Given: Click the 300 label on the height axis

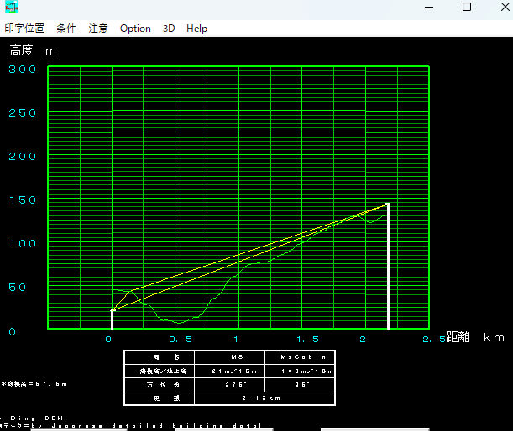Looking at the screenshot, I should 21,69.
